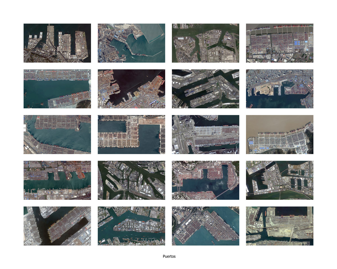Open bottom-row thumbnail with V-shaped container terminal
The height and width of the screenshot is (269, 337).
click(205, 226)
